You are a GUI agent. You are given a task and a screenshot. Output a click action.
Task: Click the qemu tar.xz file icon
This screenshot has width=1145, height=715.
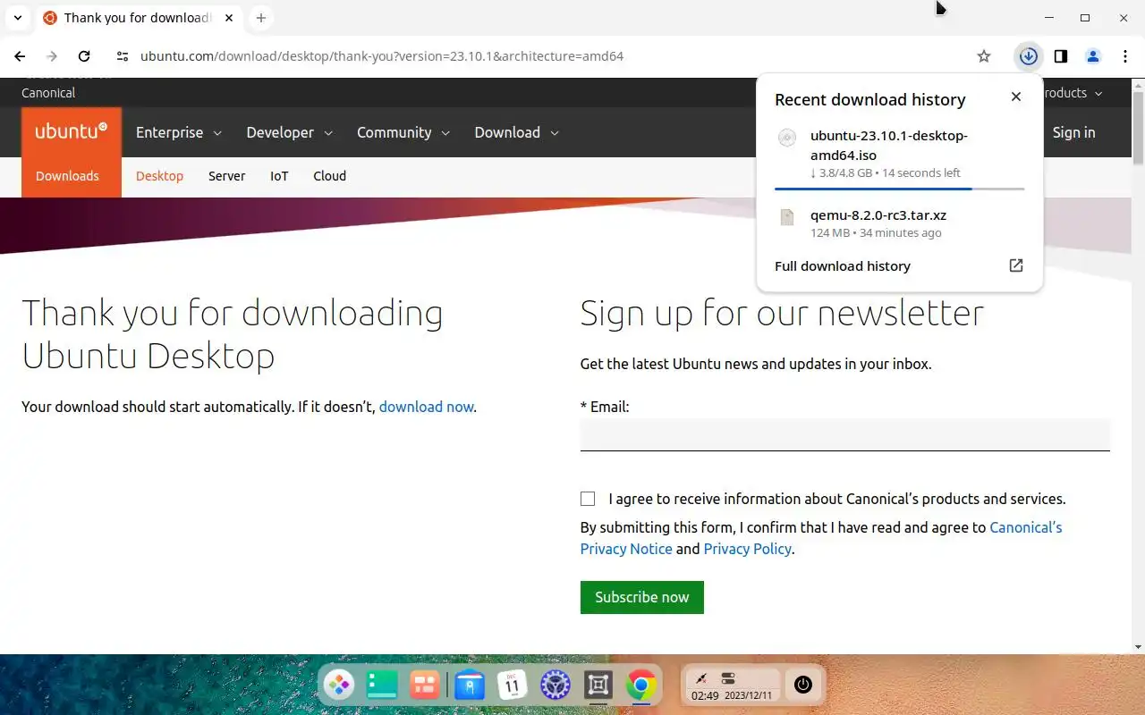tap(787, 217)
